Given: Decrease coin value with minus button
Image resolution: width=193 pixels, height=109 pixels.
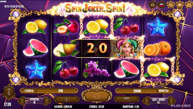Looking at the screenshot, I should pos(147,101).
